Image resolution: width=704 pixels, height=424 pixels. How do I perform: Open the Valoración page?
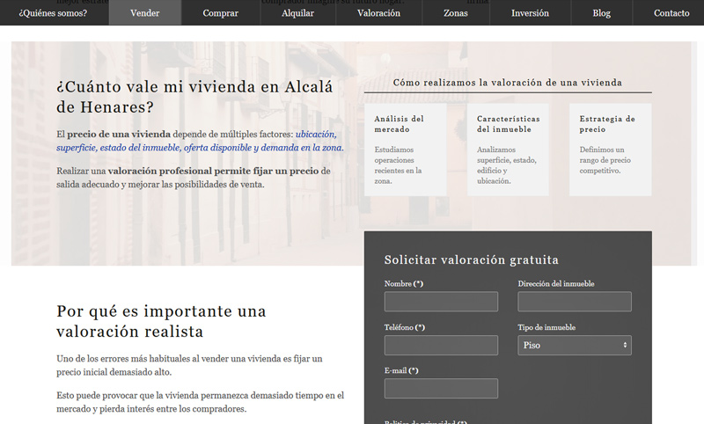point(379,13)
